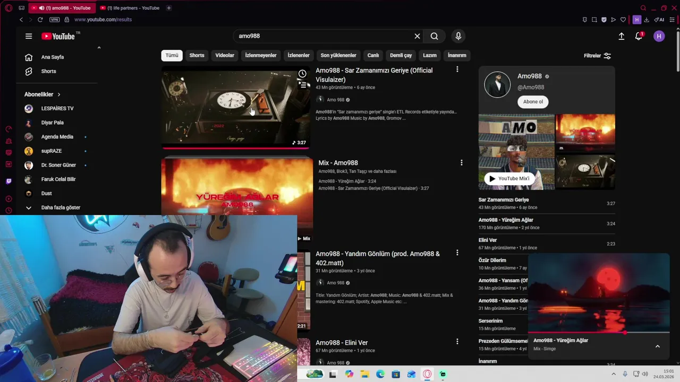Viewport: 680px width, 382px height.
Task: Open the LESPAİRES TV subscription
Action: 56,108
